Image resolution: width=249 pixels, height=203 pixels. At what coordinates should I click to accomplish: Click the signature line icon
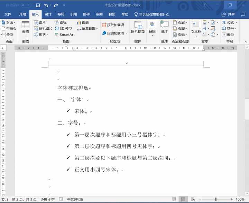(213, 22)
